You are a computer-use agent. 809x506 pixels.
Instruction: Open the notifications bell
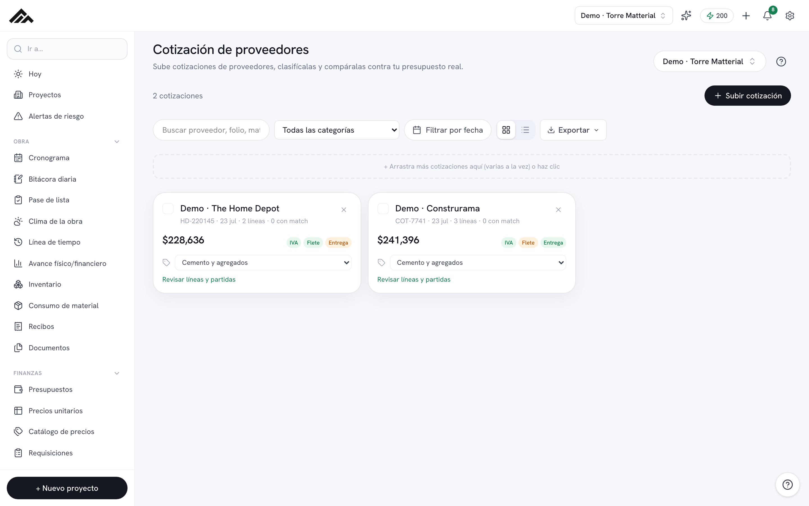[767, 16]
